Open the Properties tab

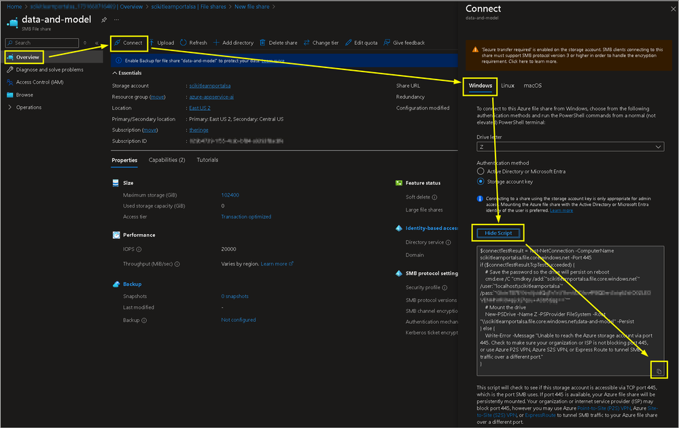point(124,161)
